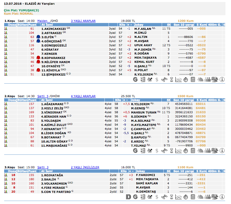The width and height of the screenshot is (231, 204).
Task: Click the binoculars icon under race 1
Action: pos(164,80)
